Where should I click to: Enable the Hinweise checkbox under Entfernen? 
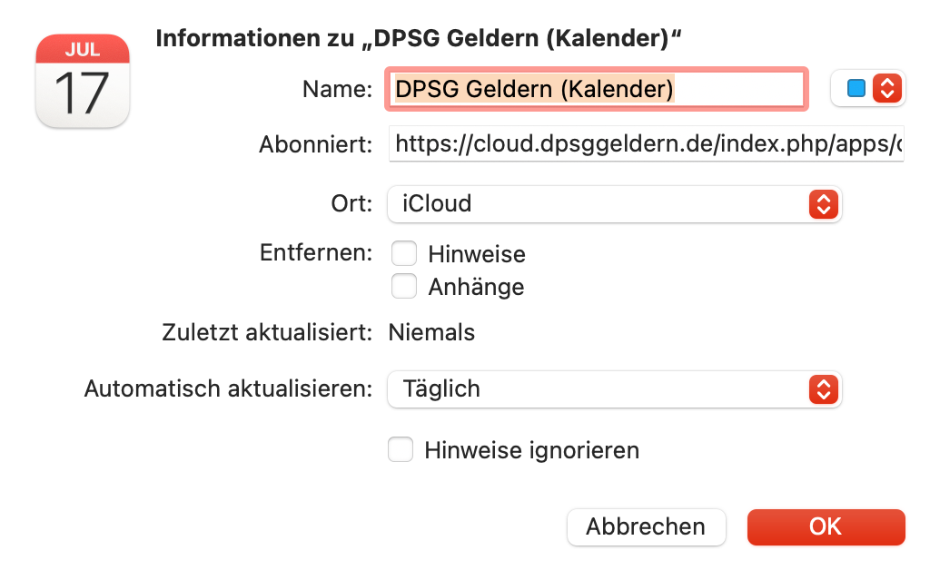[x=404, y=253]
